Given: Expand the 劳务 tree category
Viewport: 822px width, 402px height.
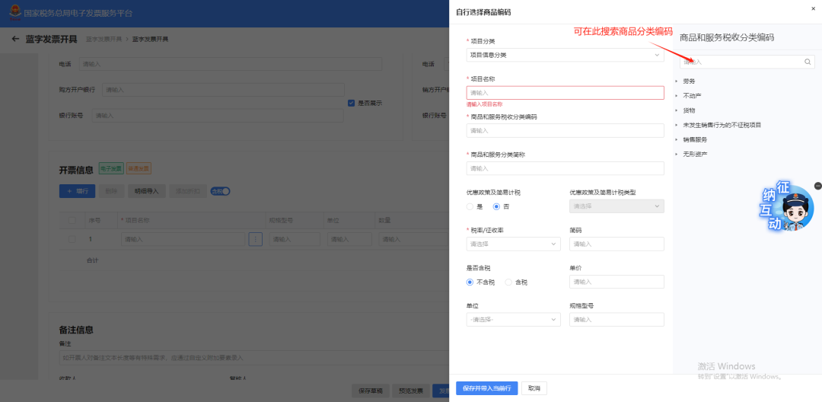Looking at the screenshot, I should pos(676,81).
